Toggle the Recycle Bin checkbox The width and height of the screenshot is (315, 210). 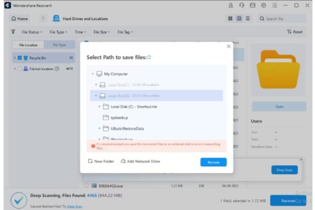20,58
